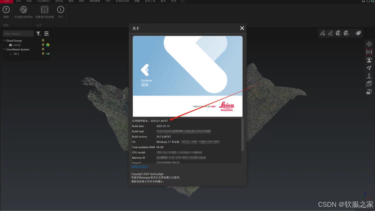
Task: Select the whole cloud in the tree
Action: (17, 45)
